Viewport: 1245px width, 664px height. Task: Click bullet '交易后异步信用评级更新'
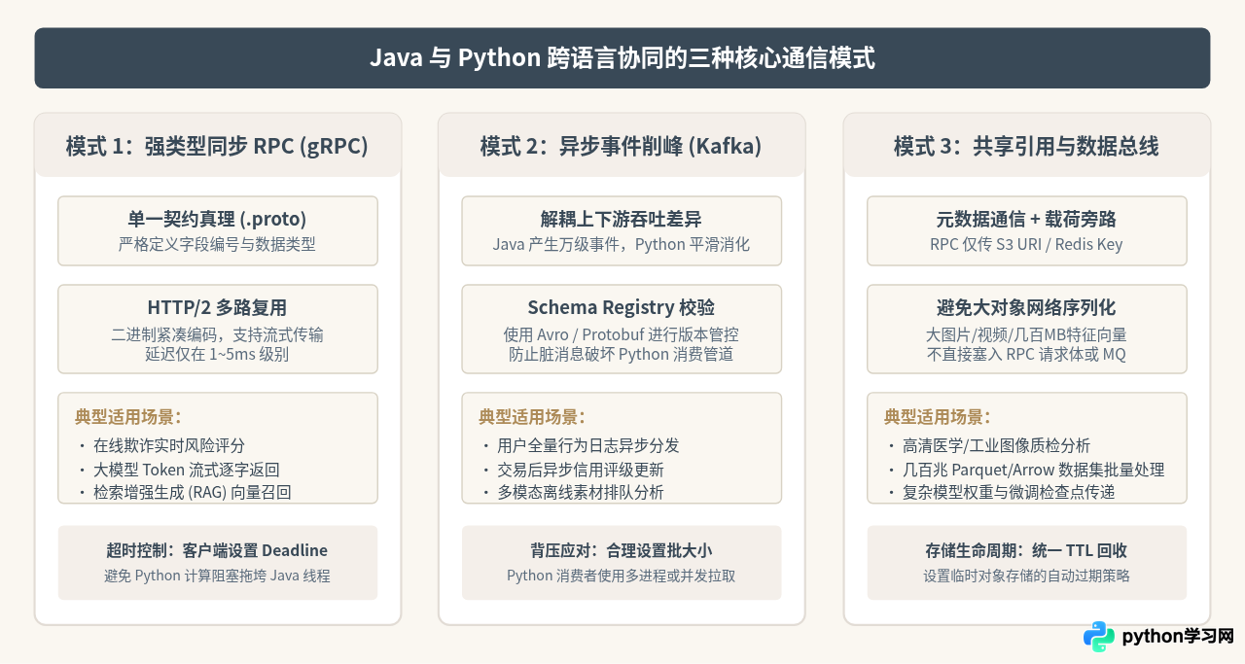coord(581,469)
